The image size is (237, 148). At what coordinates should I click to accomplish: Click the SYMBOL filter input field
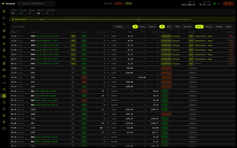121,27
